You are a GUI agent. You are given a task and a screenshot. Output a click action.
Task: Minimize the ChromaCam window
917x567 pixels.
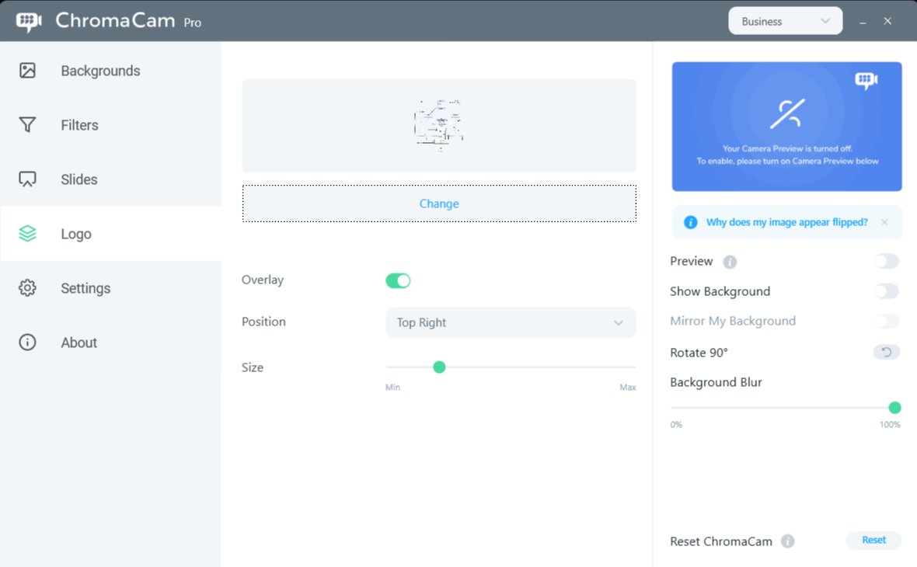(x=863, y=22)
